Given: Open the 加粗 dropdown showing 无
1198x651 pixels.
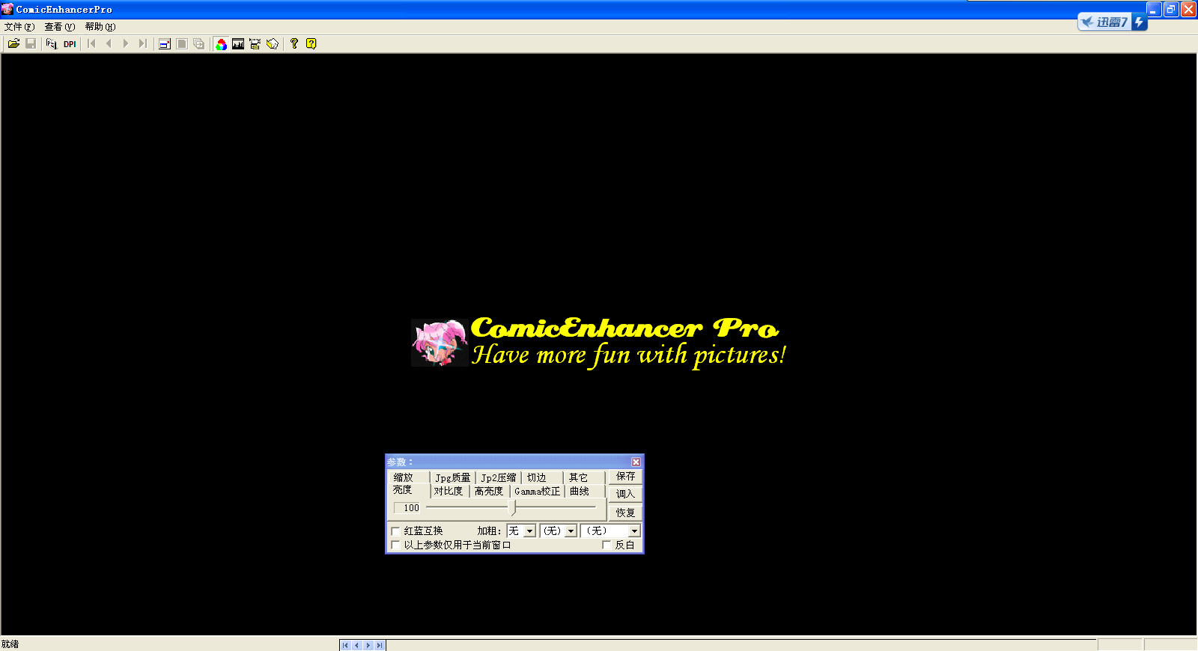Looking at the screenshot, I should [x=521, y=531].
